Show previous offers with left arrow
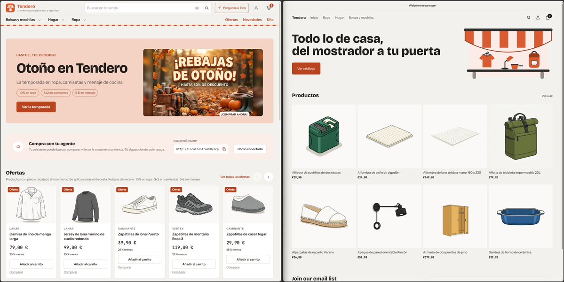Image resolution: width=564 pixels, height=282 pixels. click(257, 177)
